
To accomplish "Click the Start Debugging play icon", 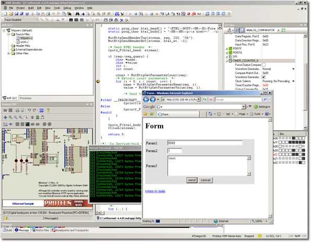I will 130,14.
